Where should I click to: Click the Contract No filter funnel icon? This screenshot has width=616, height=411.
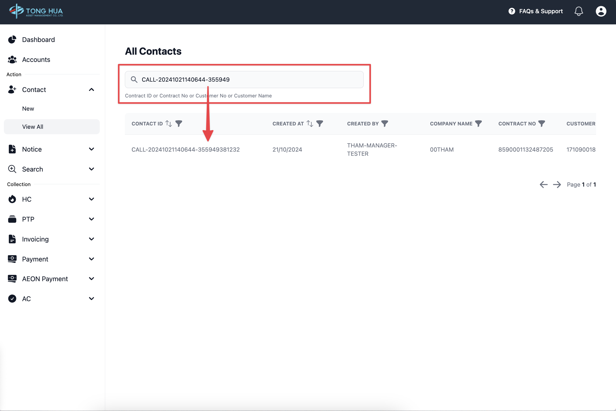541,123
